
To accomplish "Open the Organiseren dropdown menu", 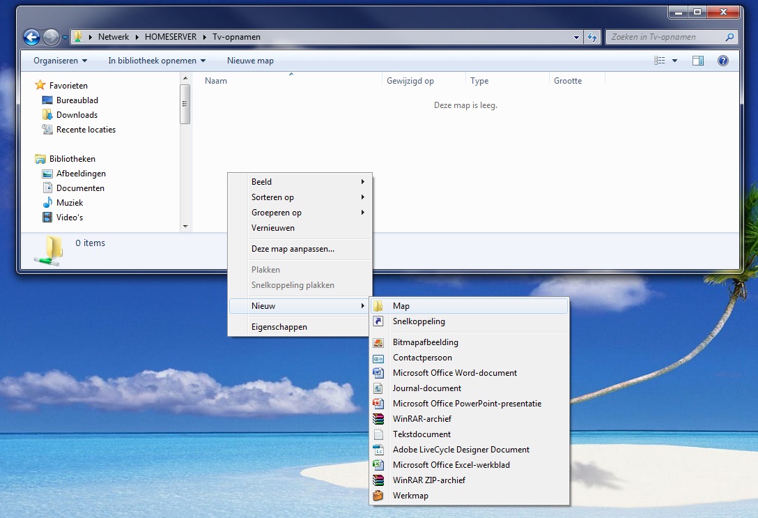I will 60,61.
